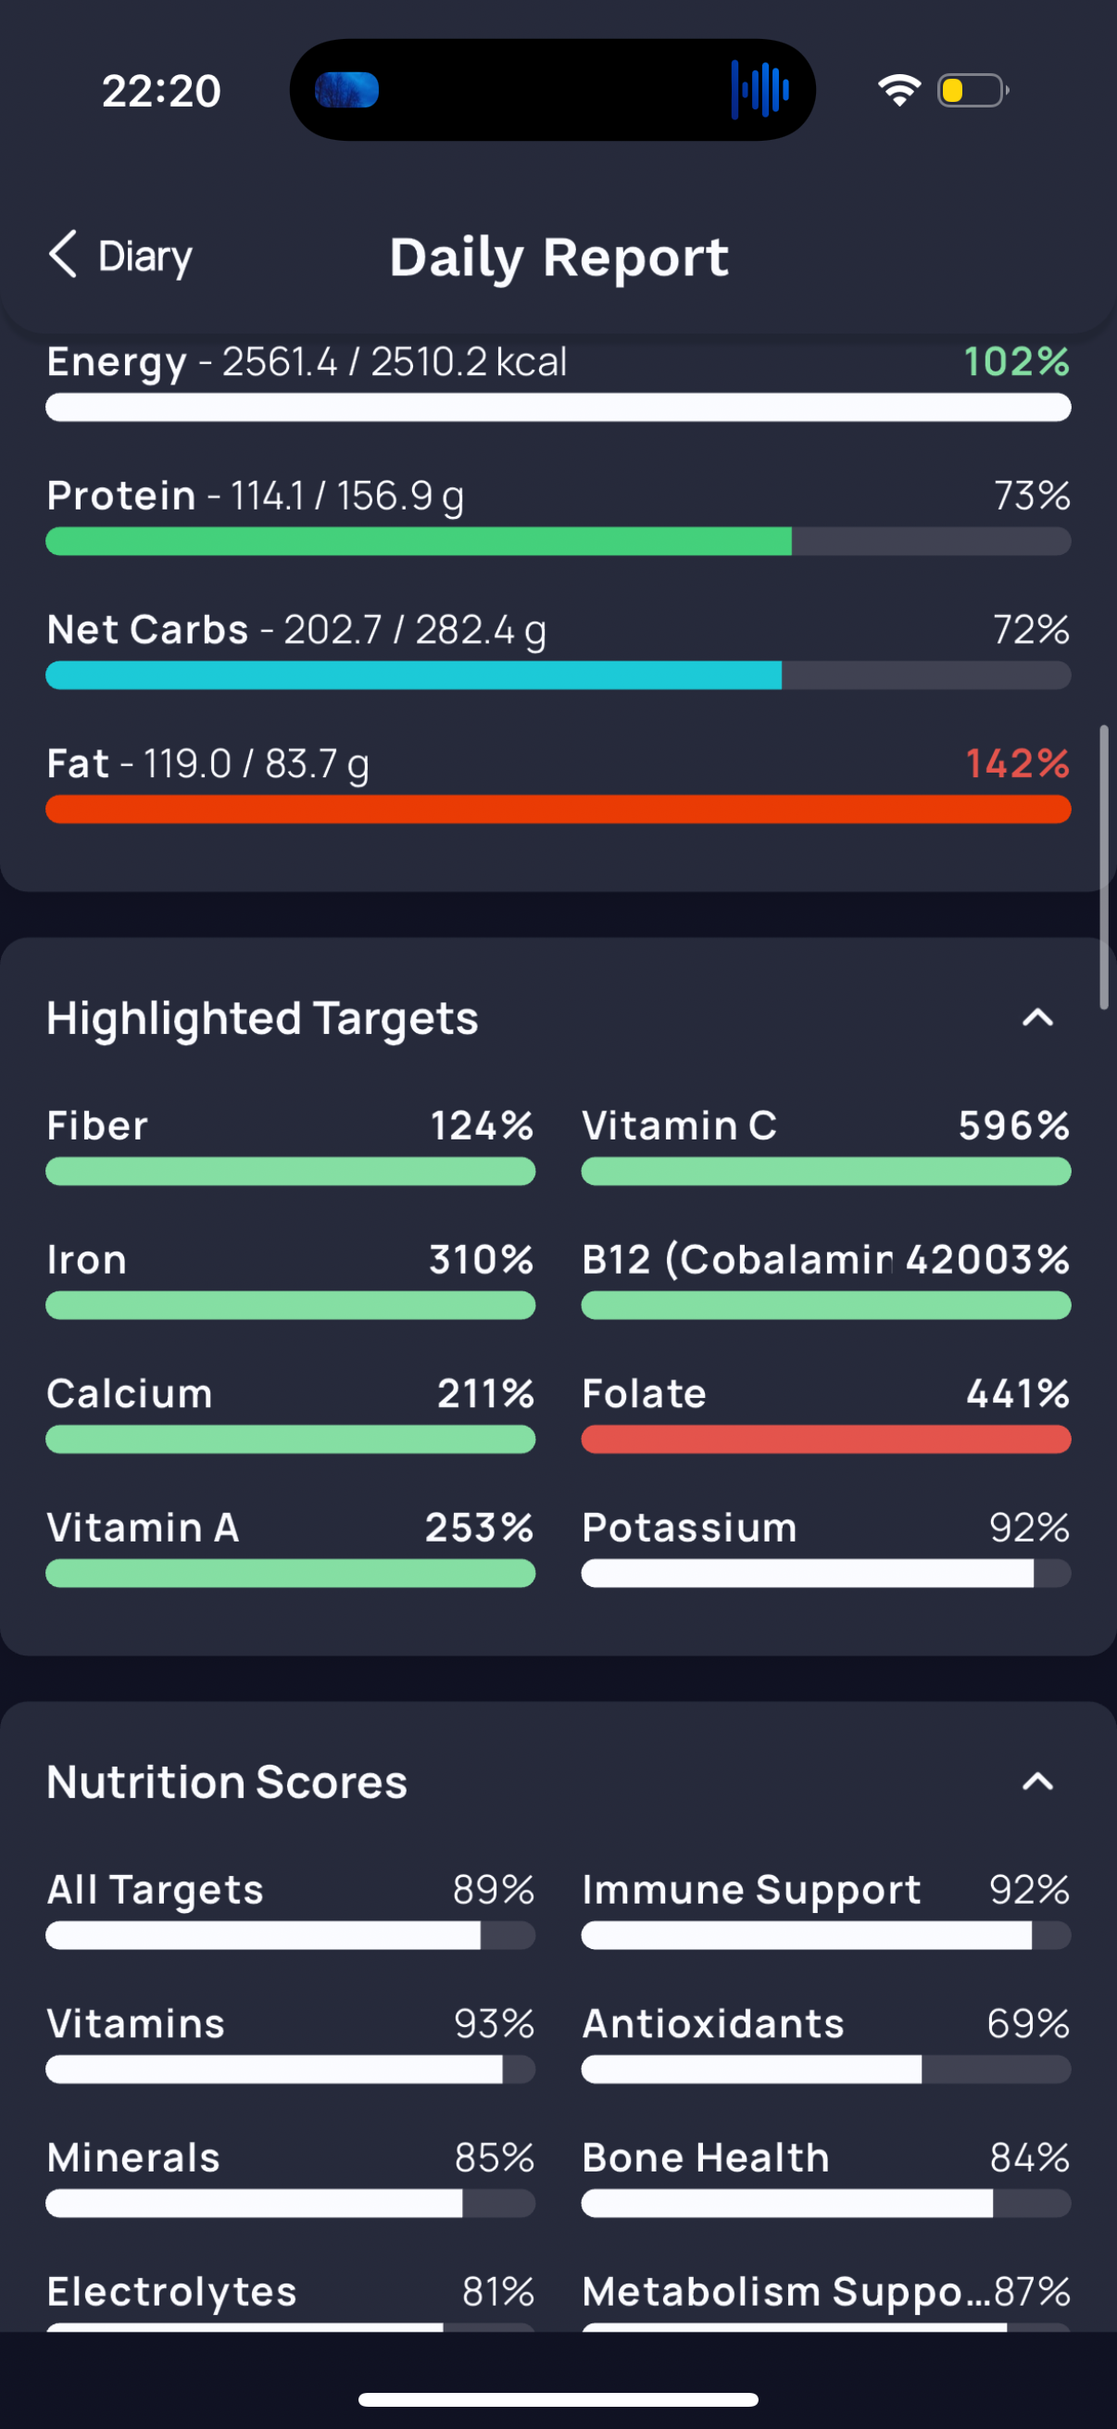Image resolution: width=1117 pixels, height=2429 pixels.
Task: Tap the Wi-Fi status icon
Action: 899,90
